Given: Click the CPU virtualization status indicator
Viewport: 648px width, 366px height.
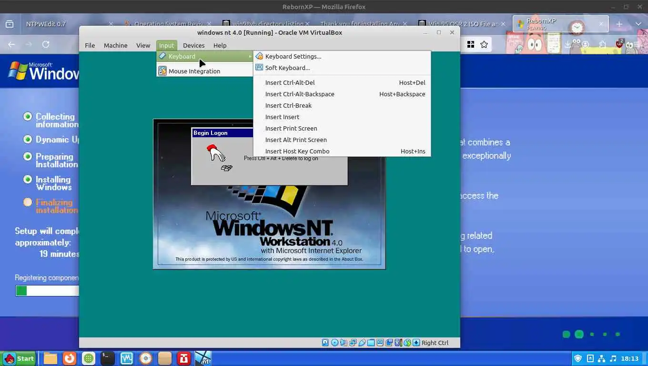Looking at the screenshot, I should 398,342.
